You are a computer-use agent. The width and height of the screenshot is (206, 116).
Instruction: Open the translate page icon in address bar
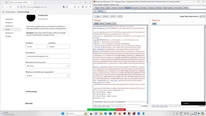click(64, 7)
